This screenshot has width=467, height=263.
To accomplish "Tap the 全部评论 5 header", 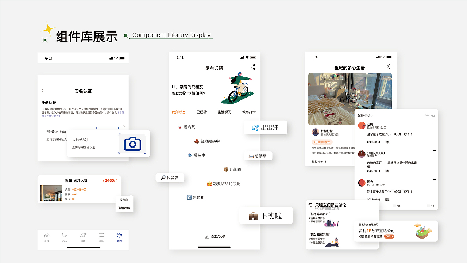I will coord(365,115).
